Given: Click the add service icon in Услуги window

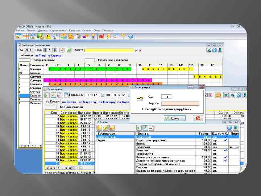Looking at the screenshot, I should pos(139,128).
